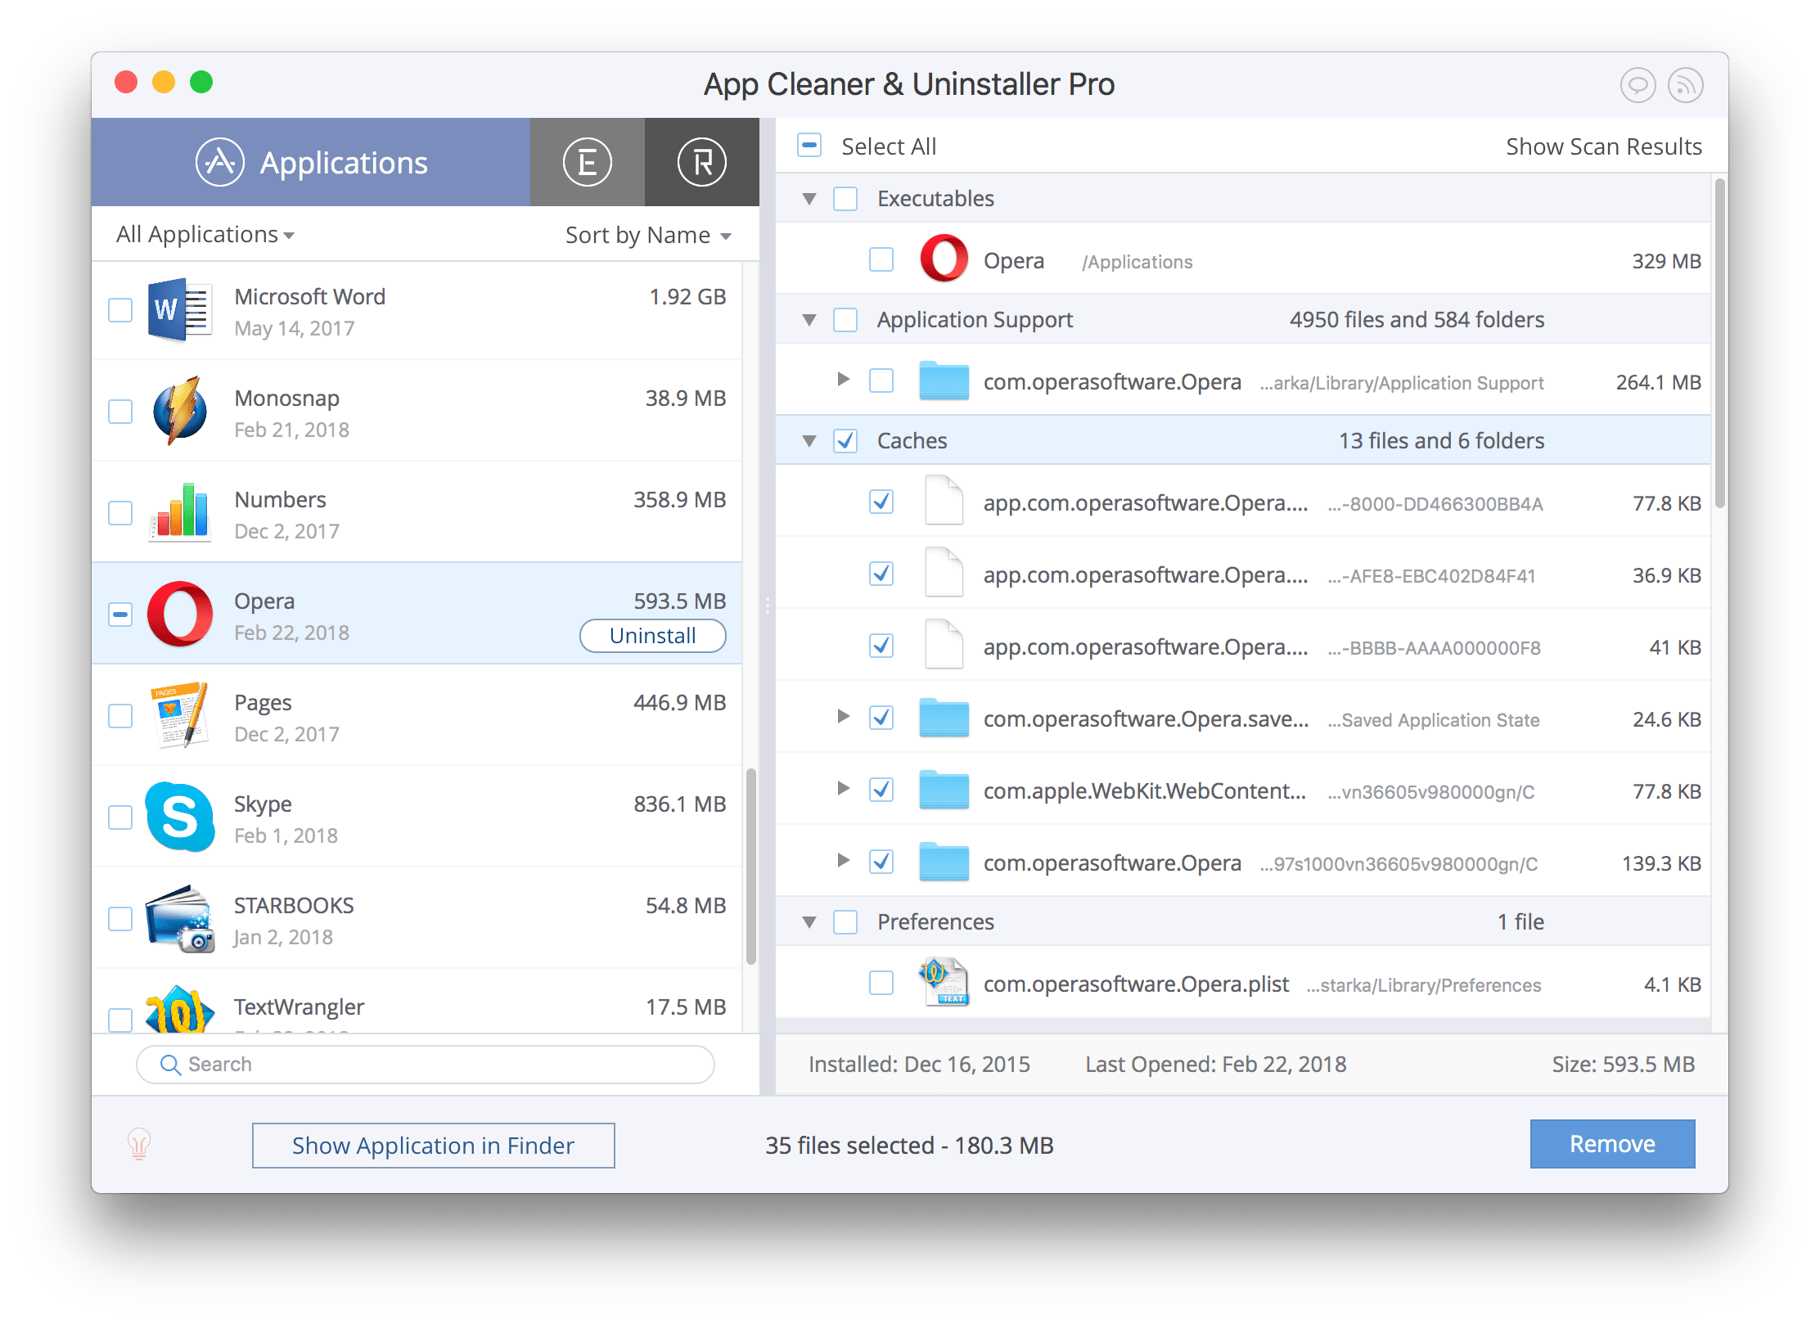Enable the Preferences section checkbox
The width and height of the screenshot is (1820, 1324).
click(x=848, y=921)
